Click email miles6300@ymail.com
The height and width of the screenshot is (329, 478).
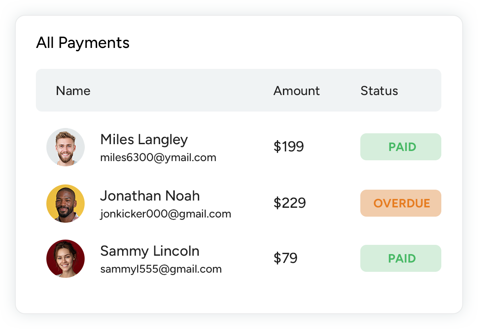pyautogui.click(x=158, y=157)
